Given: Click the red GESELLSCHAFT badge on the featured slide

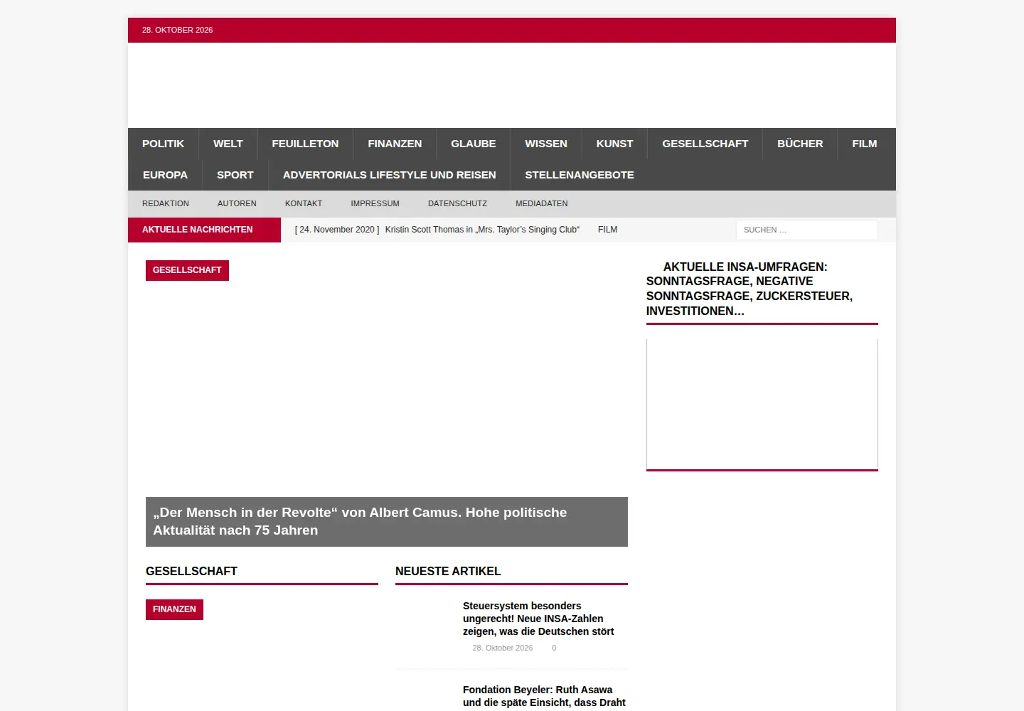Looking at the screenshot, I should tap(187, 270).
